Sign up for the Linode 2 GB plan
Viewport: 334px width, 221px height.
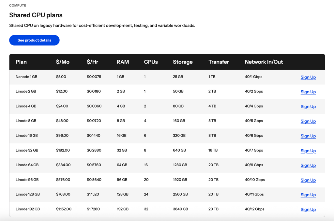[308, 92]
